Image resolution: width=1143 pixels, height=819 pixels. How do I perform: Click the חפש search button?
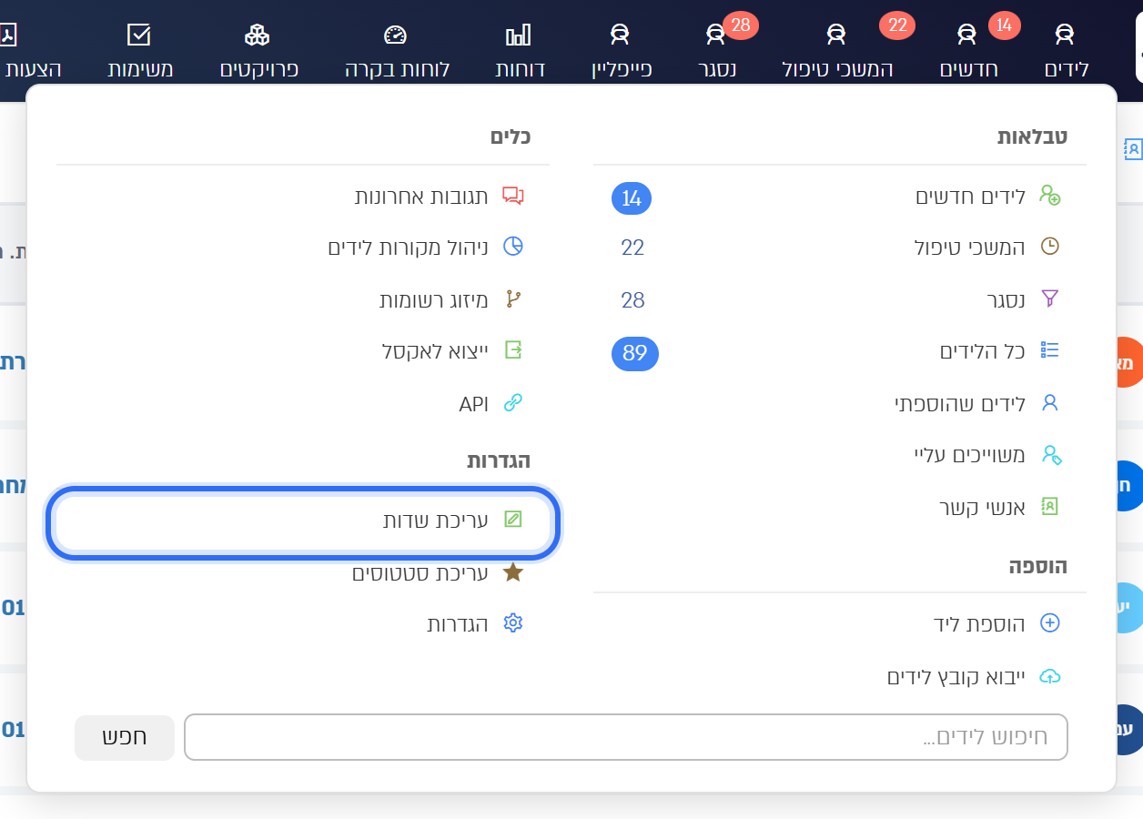[x=125, y=737]
